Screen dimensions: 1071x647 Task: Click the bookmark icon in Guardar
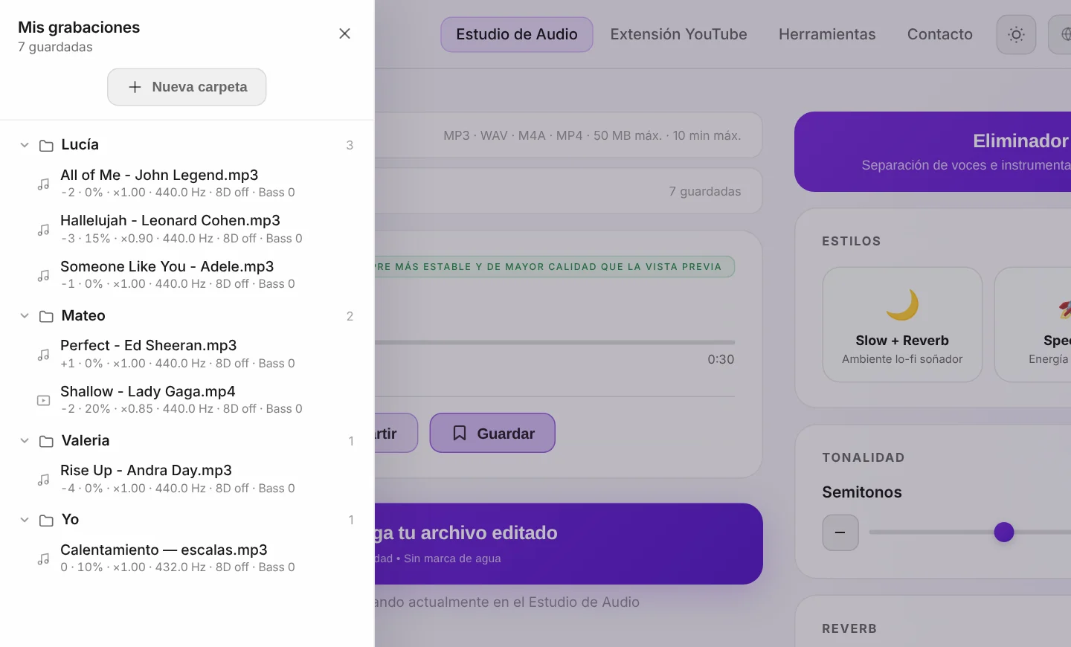460,433
